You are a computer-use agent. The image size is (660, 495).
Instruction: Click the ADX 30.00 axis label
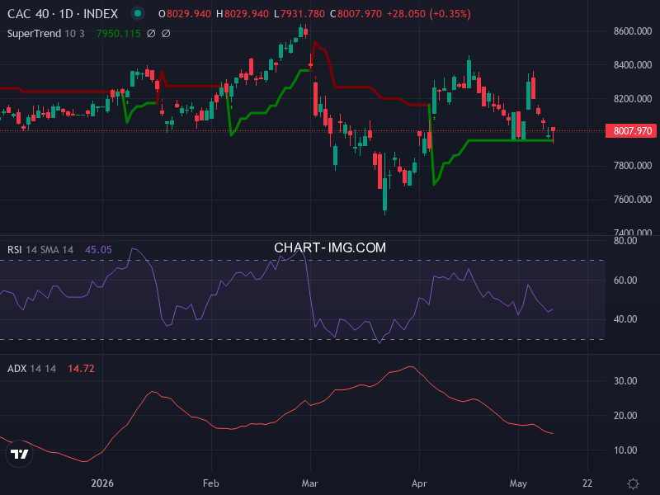coord(625,381)
